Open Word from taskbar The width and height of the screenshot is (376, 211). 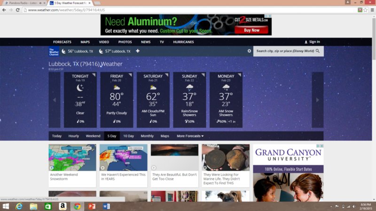[x=107, y=206]
